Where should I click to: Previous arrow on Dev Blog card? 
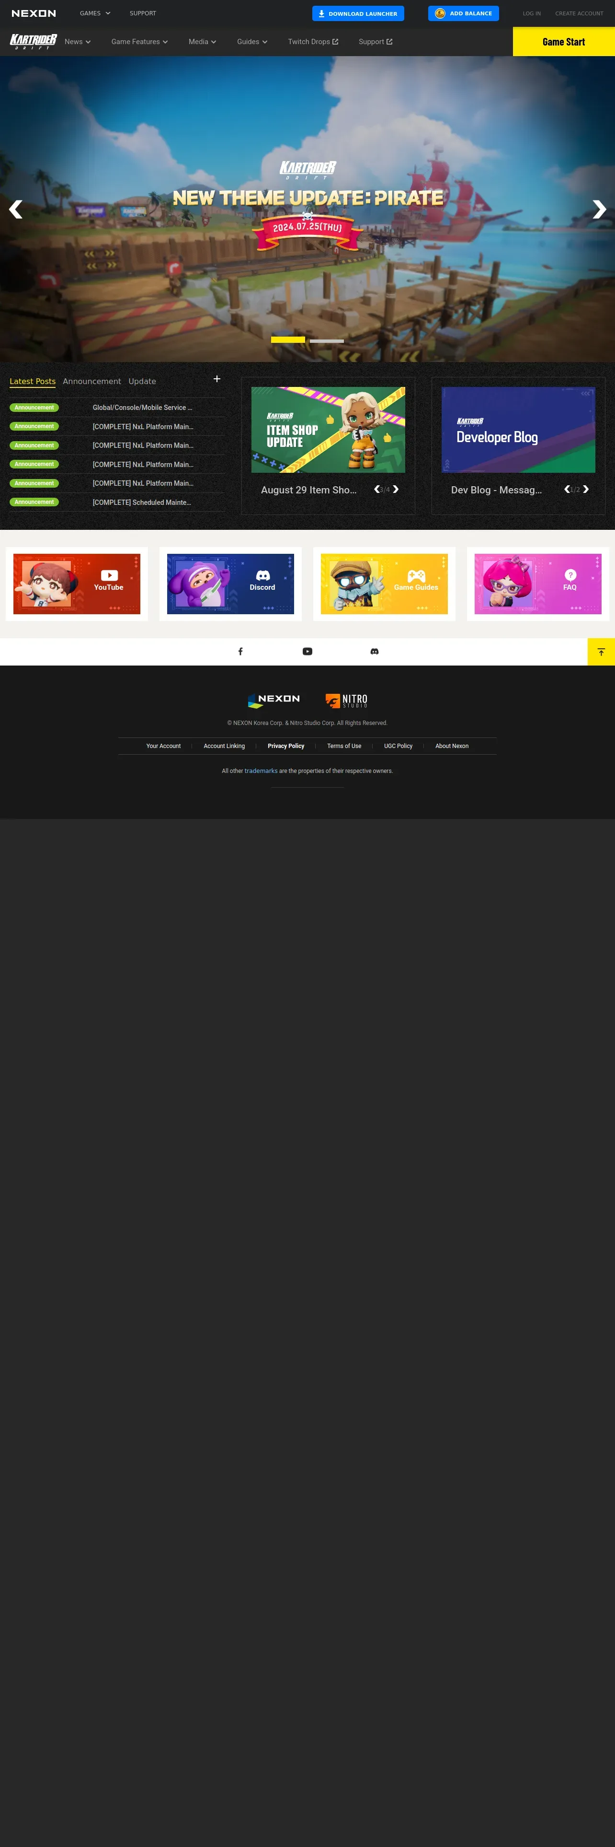[x=567, y=489]
